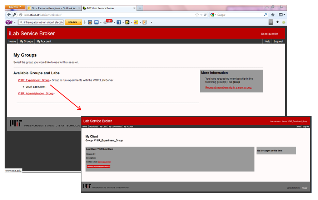Close the Outlook Web App tab
The height and width of the screenshot is (200, 318).
pos(79,8)
